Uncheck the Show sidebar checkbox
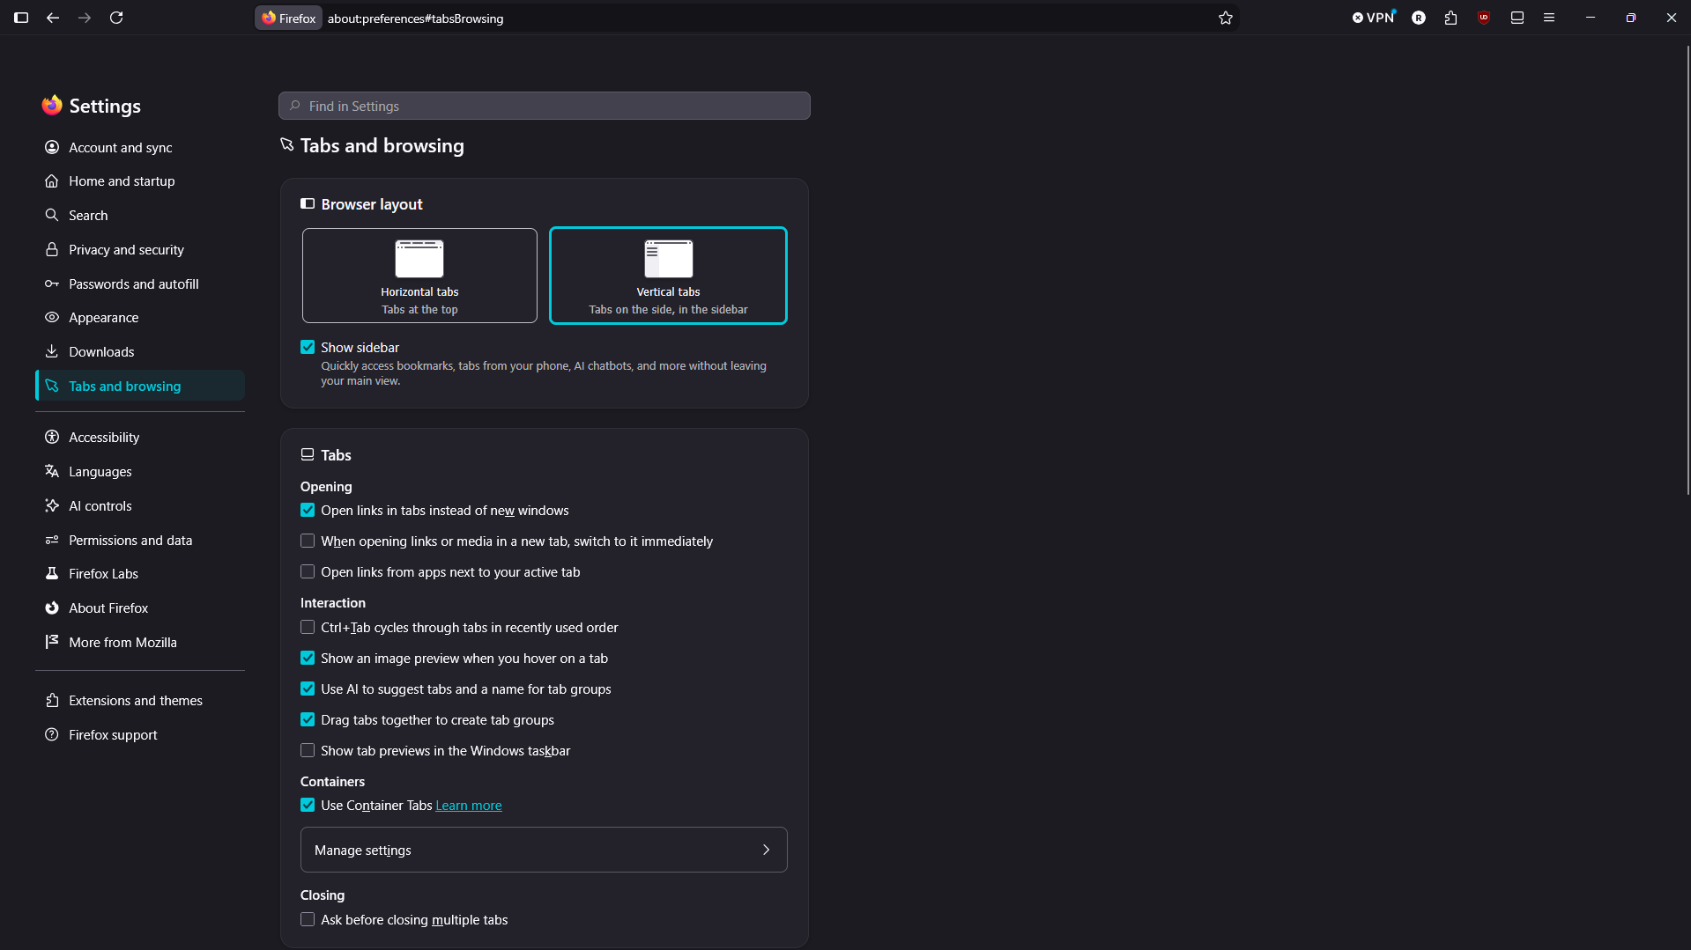 pyautogui.click(x=308, y=347)
